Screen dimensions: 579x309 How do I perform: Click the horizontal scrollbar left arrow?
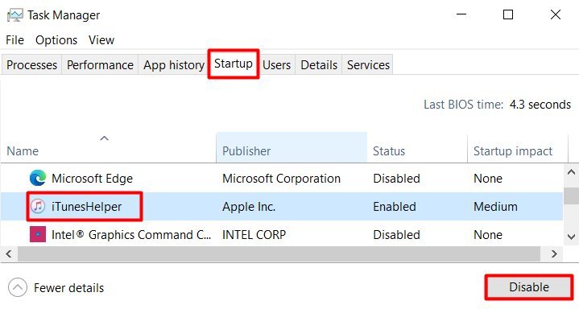tap(9, 254)
